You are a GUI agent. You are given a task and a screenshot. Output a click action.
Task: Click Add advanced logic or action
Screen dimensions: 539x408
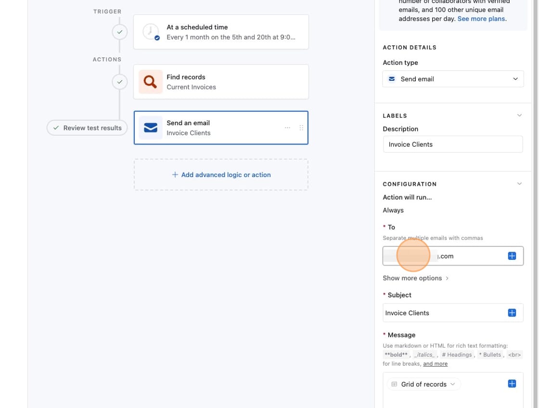(x=221, y=175)
